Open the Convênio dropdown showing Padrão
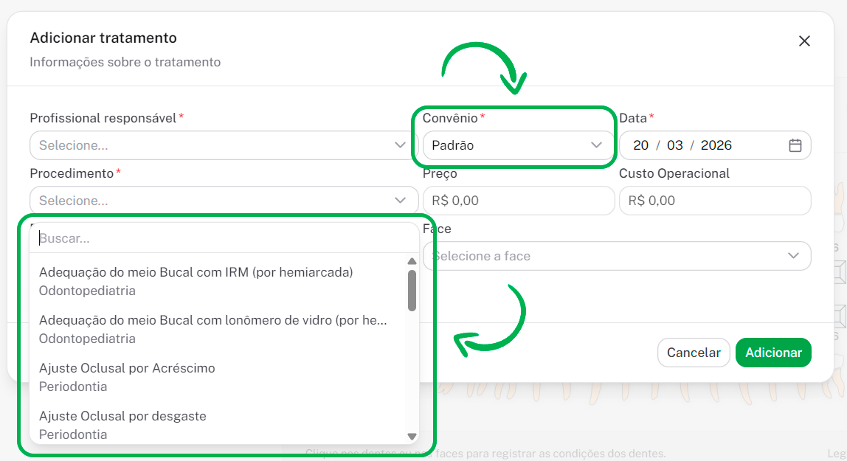847x461 pixels. tap(517, 145)
